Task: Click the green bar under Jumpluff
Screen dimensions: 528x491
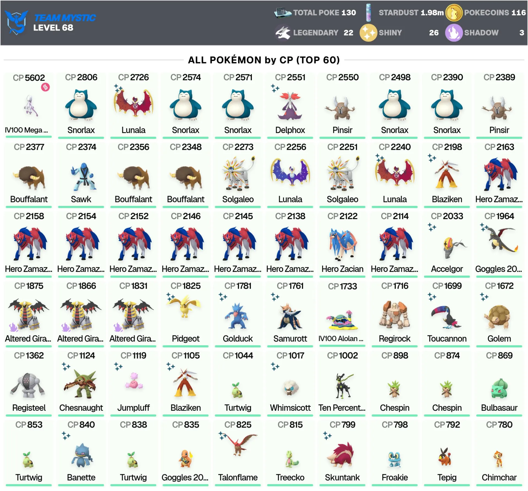Action: tap(133, 416)
